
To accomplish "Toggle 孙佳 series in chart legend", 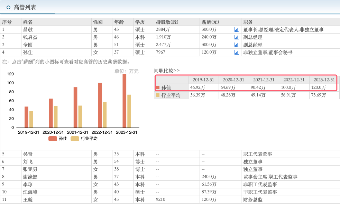I will point(58,139).
